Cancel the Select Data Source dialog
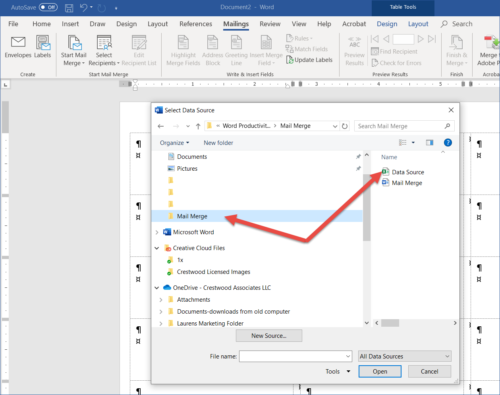This screenshot has height=395, width=500. [x=429, y=372]
